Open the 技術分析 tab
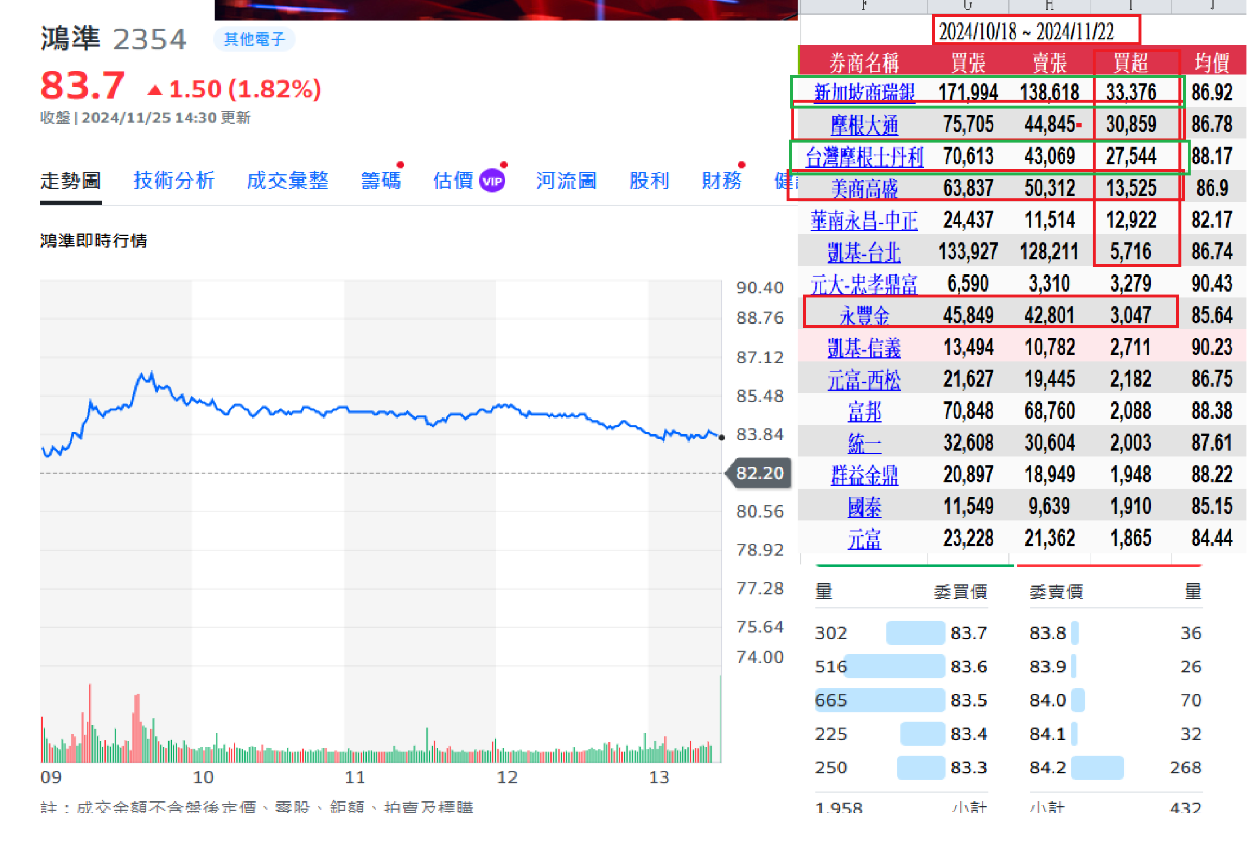1257x849 pixels. pyautogui.click(x=174, y=181)
